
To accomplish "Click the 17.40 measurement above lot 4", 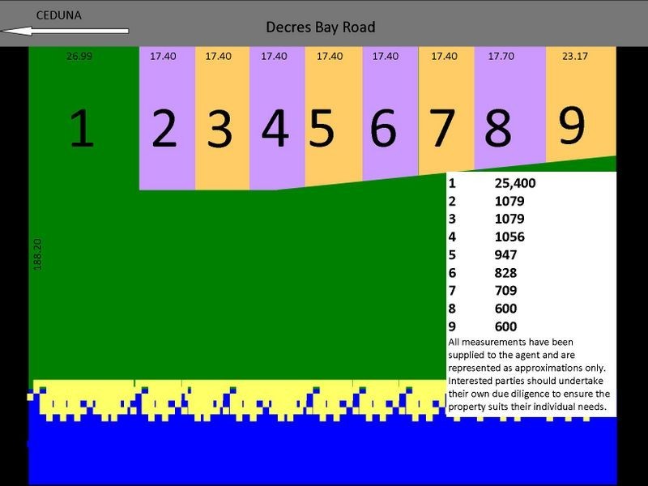I will pyautogui.click(x=274, y=56).
